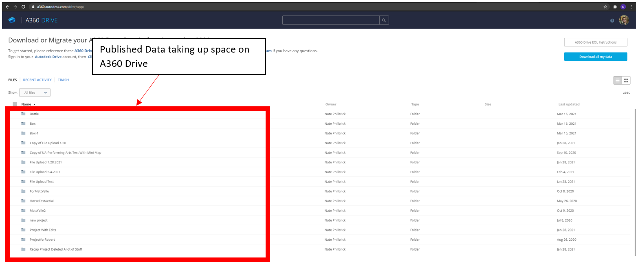Sort by the Last updated column
The width and height of the screenshot is (642, 264).
pos(569,104)
